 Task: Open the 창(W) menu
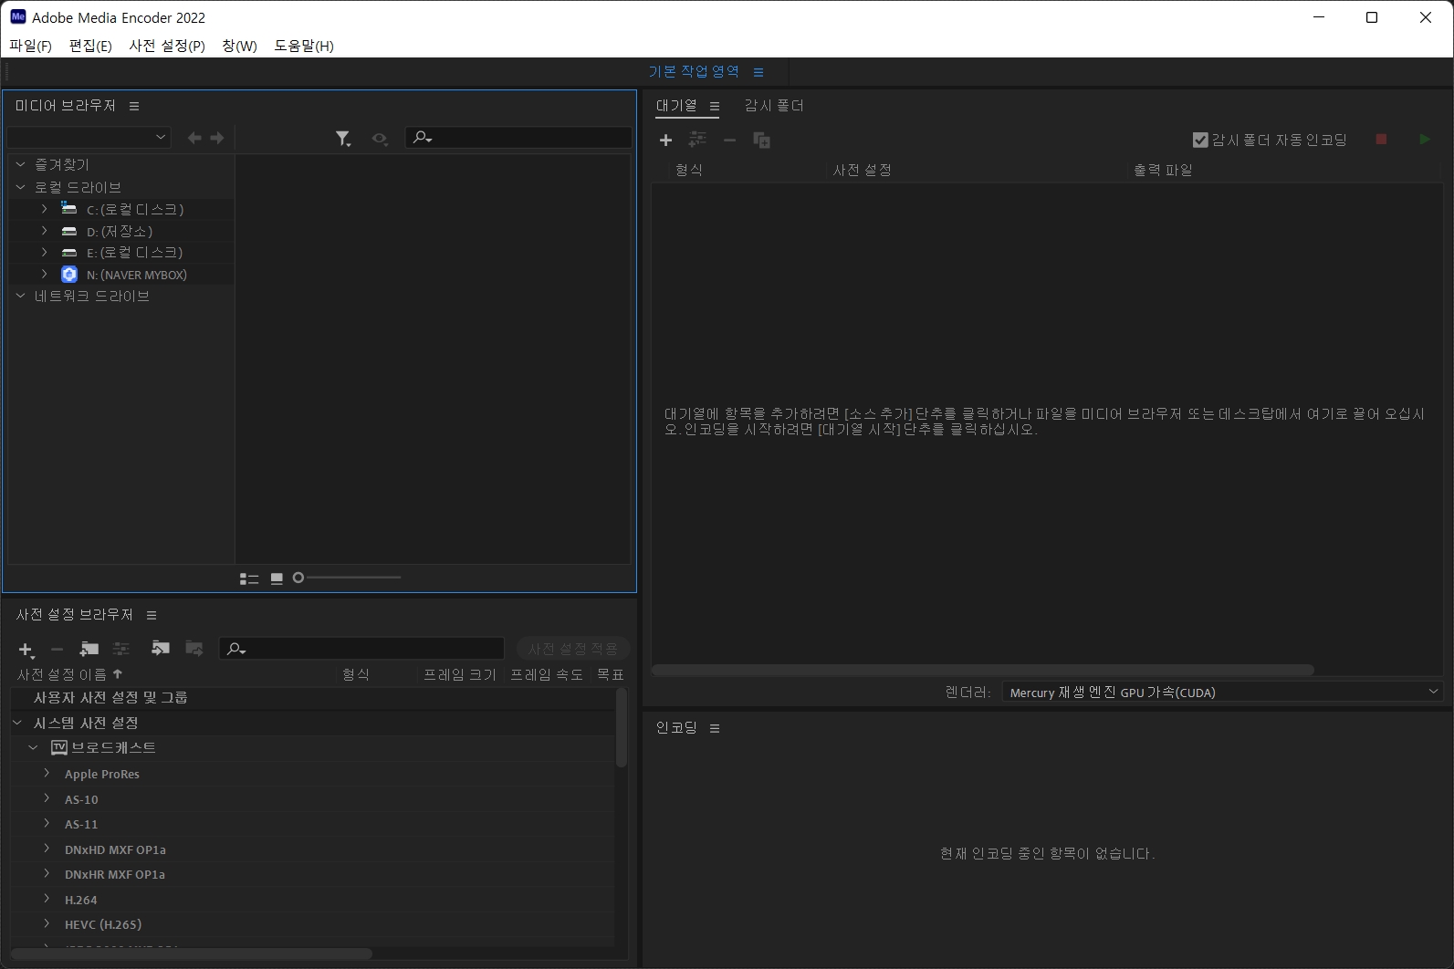[x=240, y=46]
